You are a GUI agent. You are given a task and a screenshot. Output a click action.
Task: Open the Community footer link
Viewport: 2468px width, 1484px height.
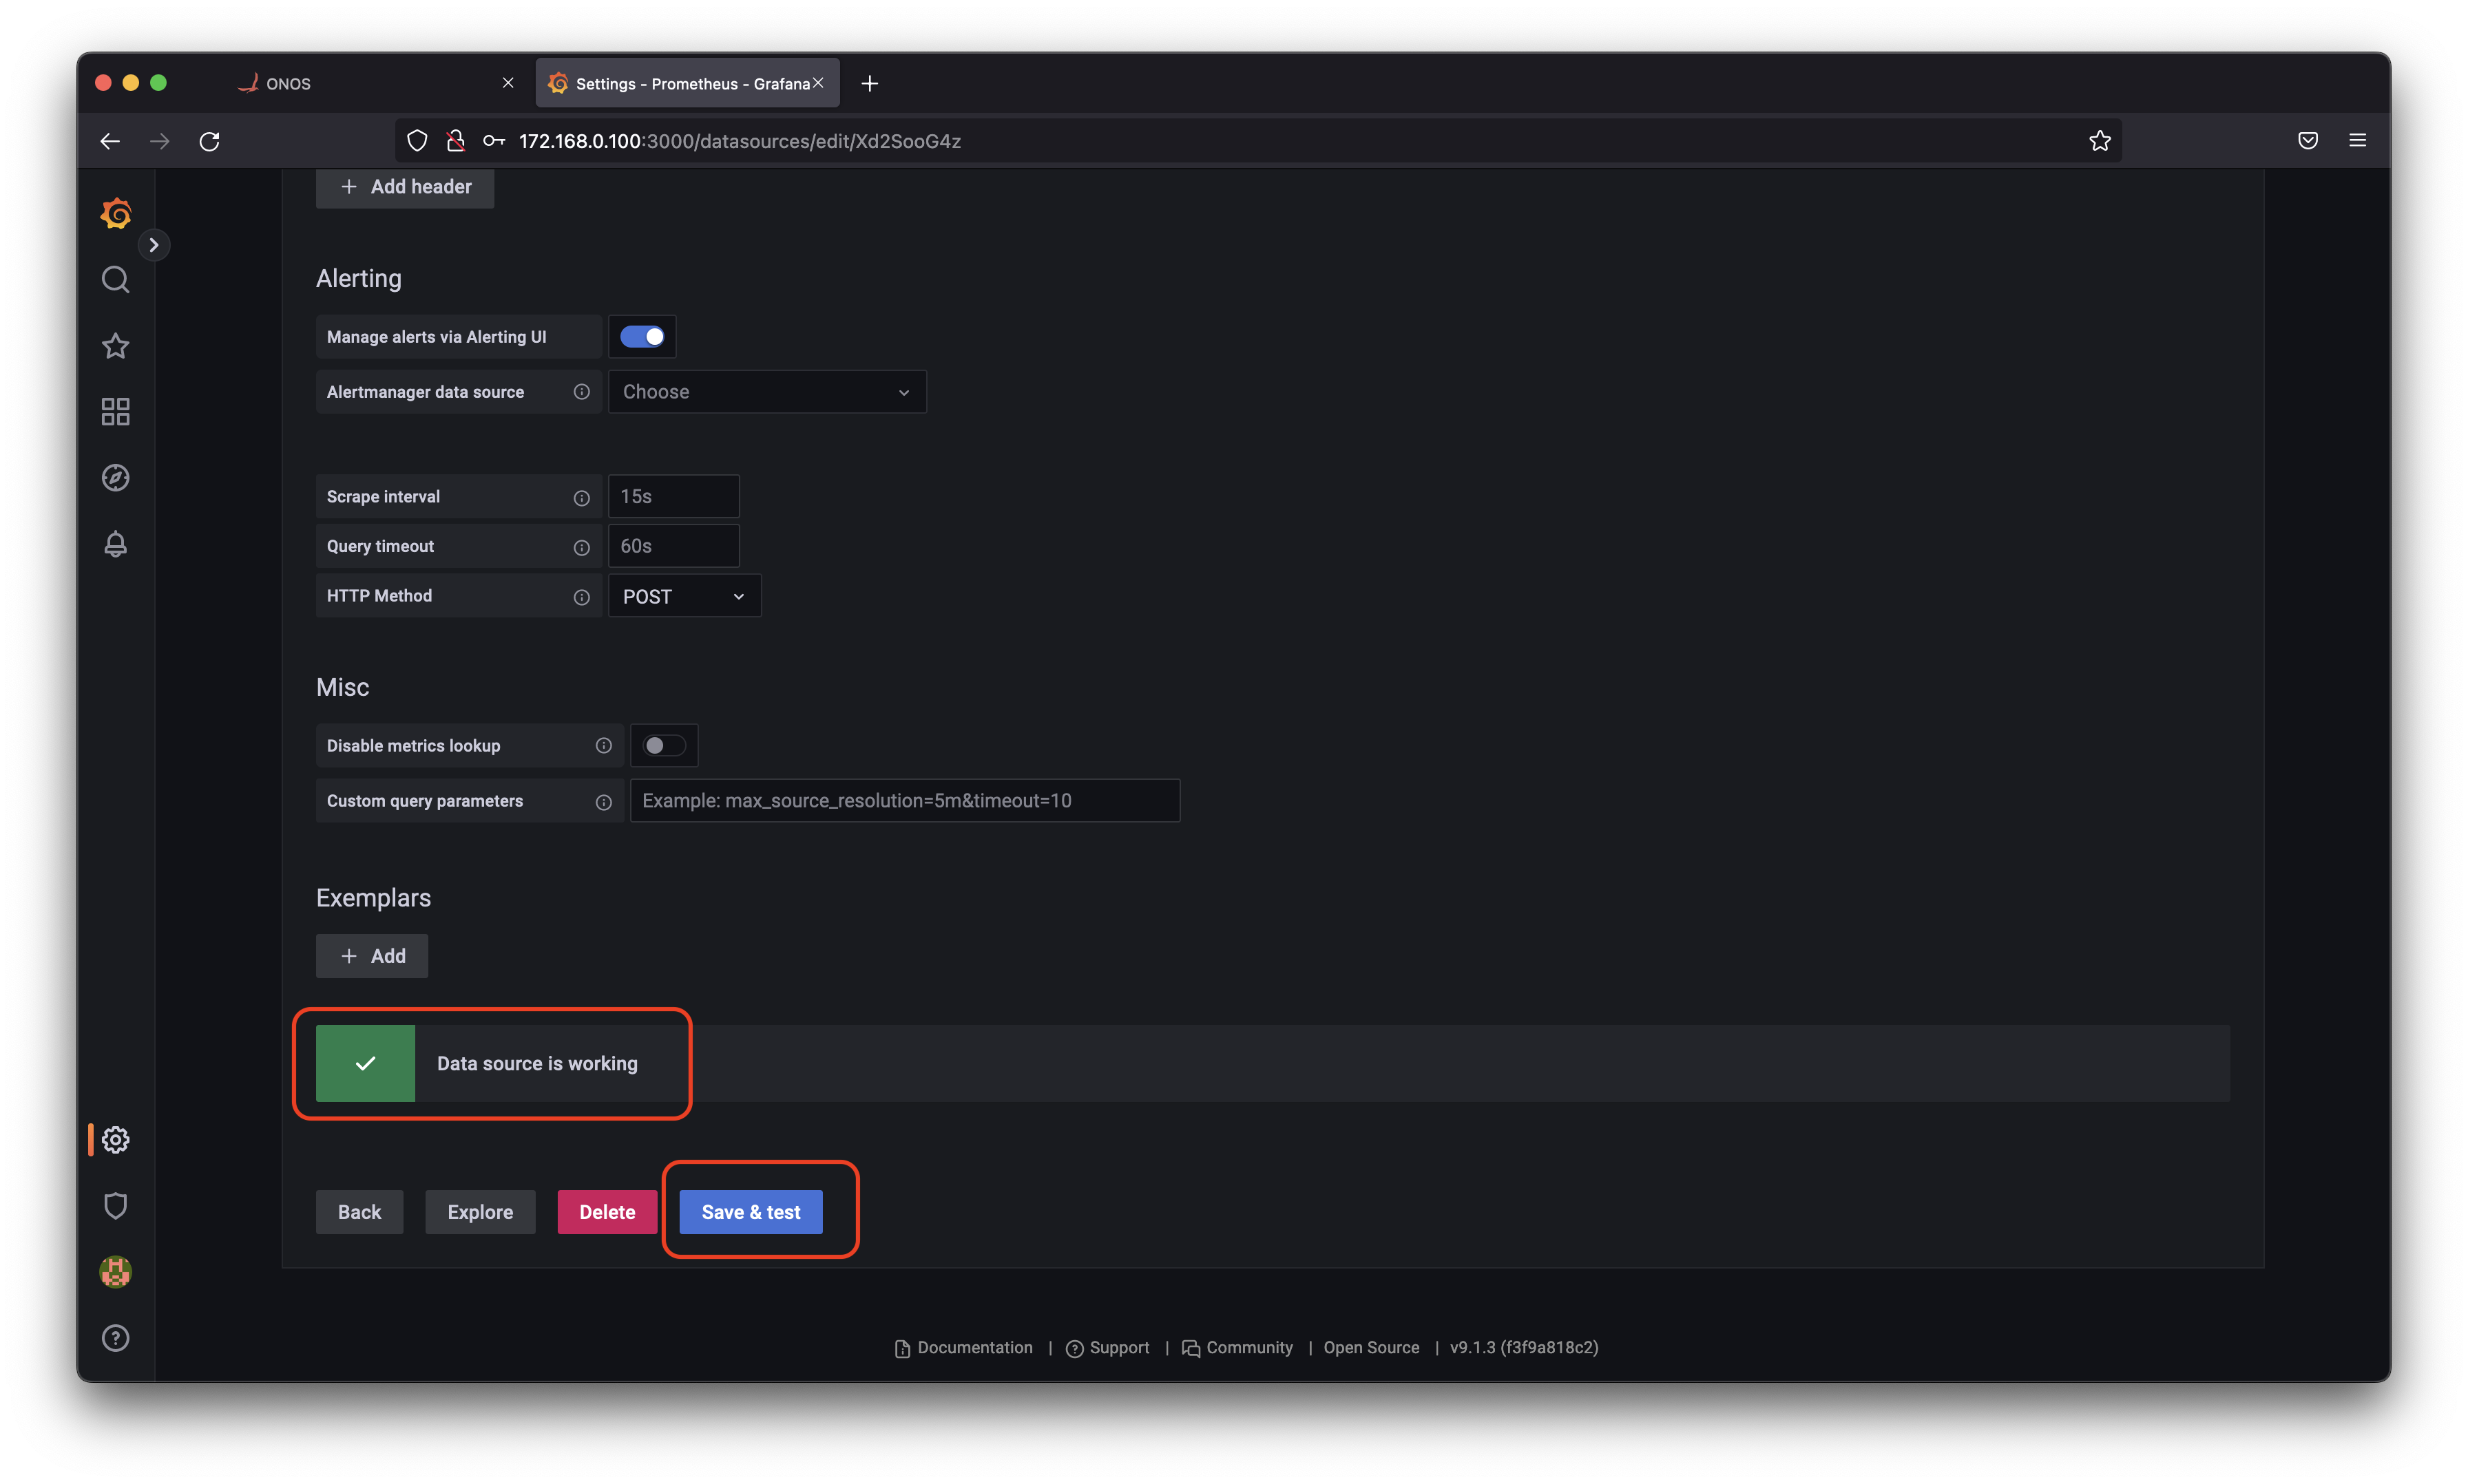[1237, 1348]
